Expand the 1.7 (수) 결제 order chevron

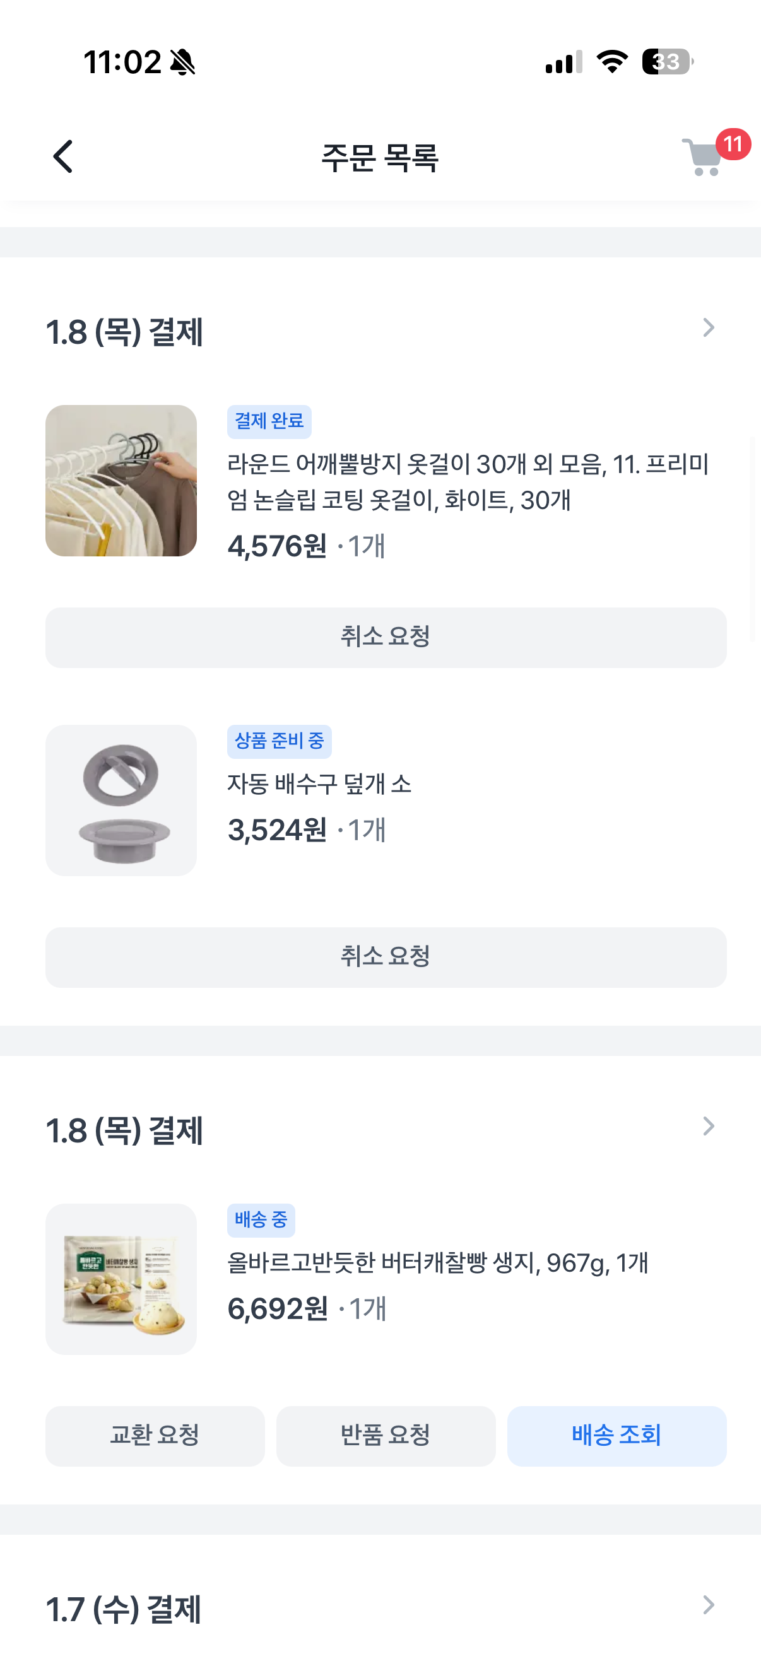click(x=709, y=1605)
